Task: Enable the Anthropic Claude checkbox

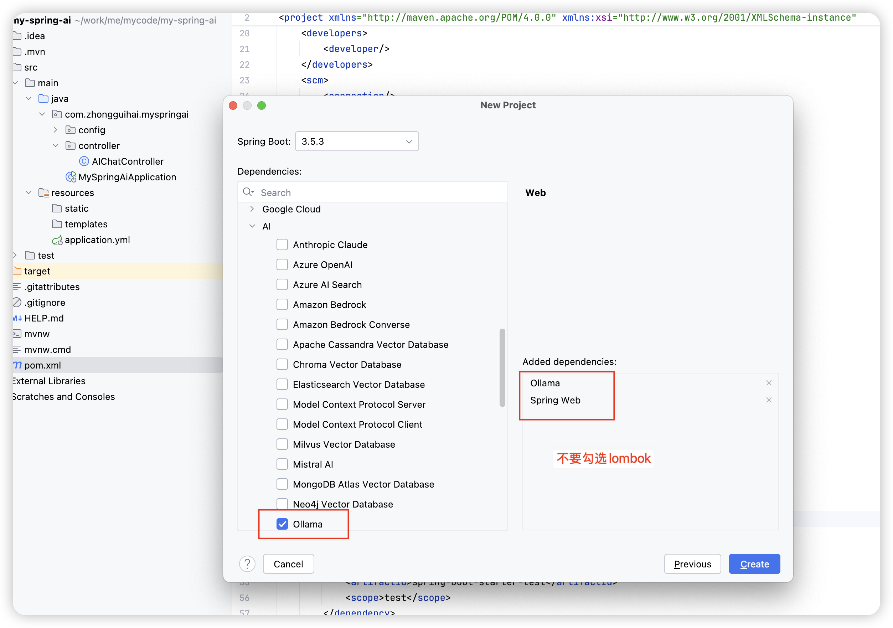Action: point(282,245)
